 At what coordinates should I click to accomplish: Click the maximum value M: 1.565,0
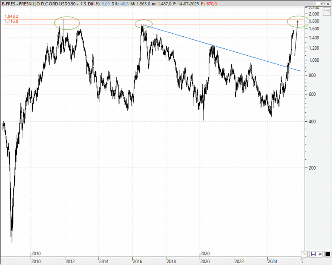[141, 4]
